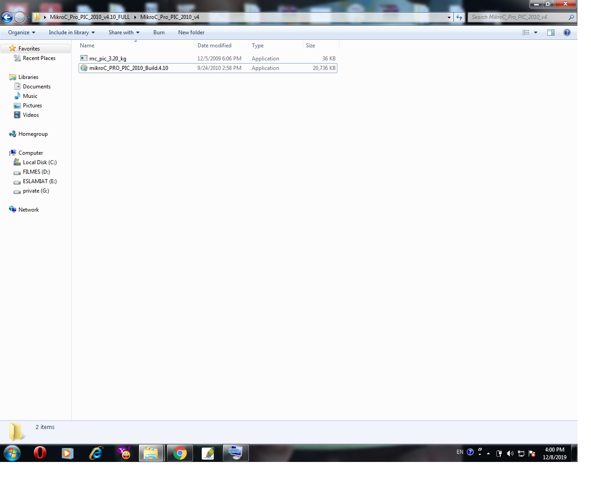Open Include in library menu

point(72,32)
